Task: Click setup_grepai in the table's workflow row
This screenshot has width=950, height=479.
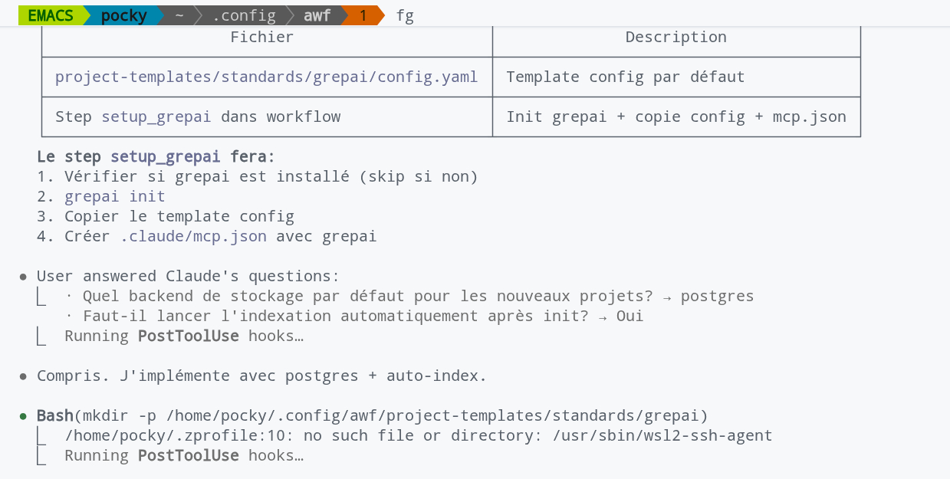Action: tap(156, 117)
